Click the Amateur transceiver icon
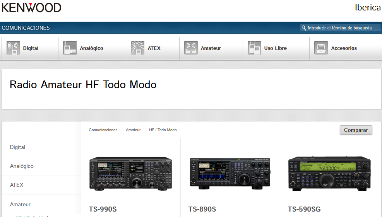382x217 pixels. [191, 48]
